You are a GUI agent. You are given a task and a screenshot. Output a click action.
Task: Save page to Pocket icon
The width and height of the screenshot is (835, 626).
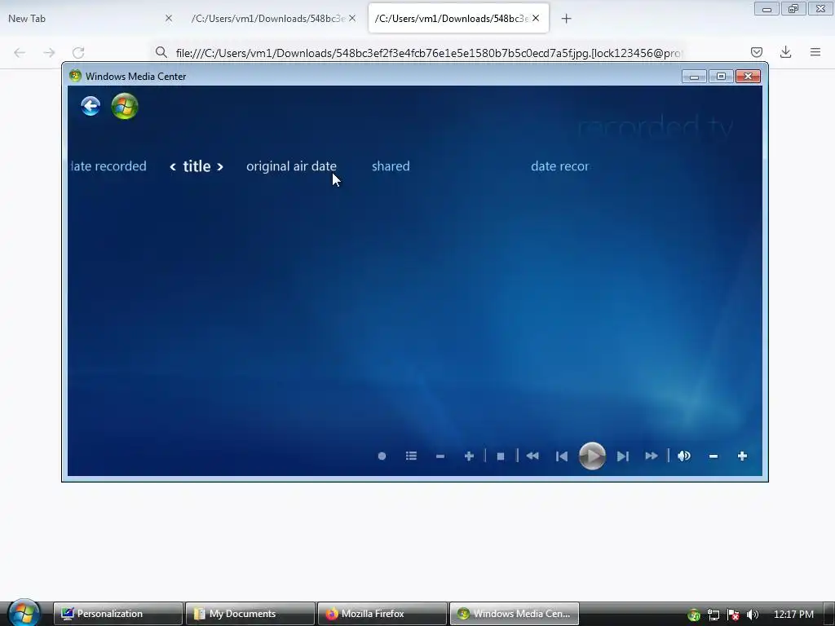click(757, 52)
